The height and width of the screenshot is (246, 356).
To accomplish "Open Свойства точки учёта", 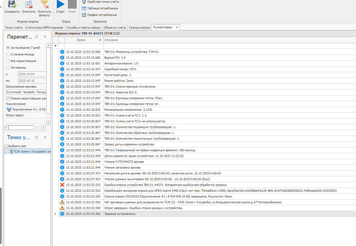I will pyautogui.click(x=100, y=2).
